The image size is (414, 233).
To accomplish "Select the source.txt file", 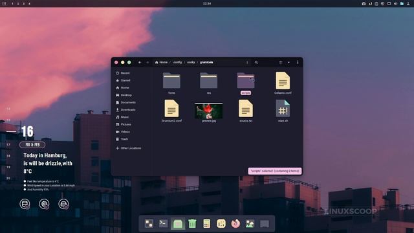I will 246,109.
